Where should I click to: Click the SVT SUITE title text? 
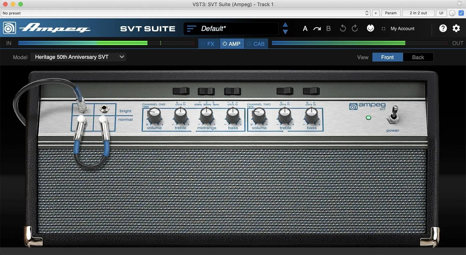coord(148,28)
